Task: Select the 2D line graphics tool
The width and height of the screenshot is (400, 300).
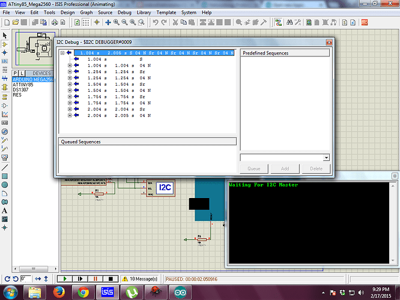Action: pyautogui.click(x=5, y=167)
